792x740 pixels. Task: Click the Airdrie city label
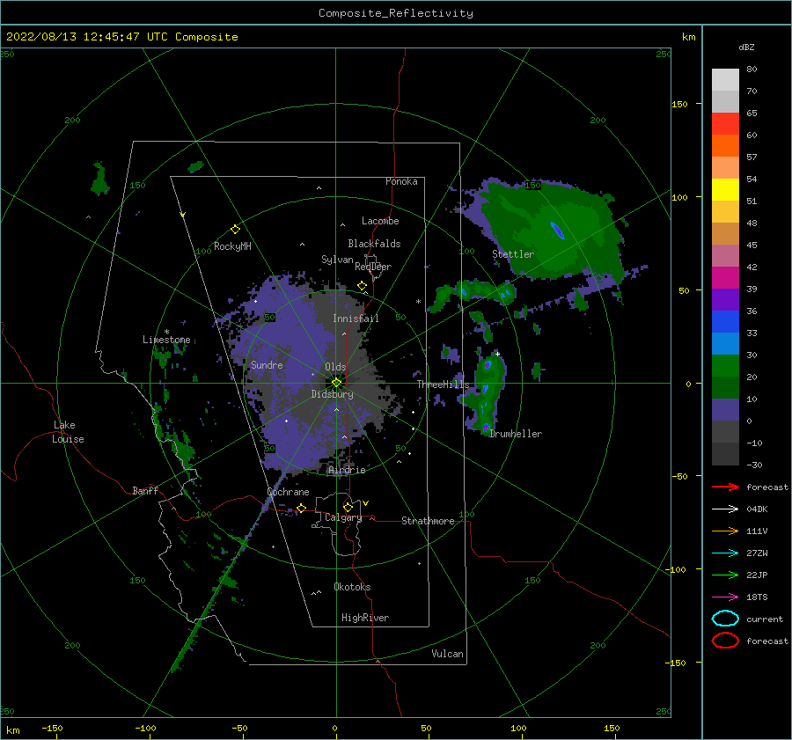pos(347,470)
